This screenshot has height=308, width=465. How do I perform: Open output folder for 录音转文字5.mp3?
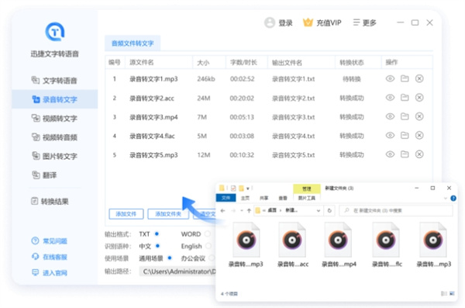[x=405, y=154]
